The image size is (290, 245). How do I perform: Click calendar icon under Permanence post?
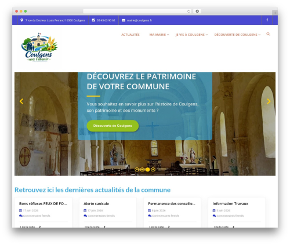tap(149, 210)
